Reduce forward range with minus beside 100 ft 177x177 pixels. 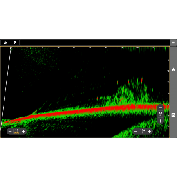[136, 131]
